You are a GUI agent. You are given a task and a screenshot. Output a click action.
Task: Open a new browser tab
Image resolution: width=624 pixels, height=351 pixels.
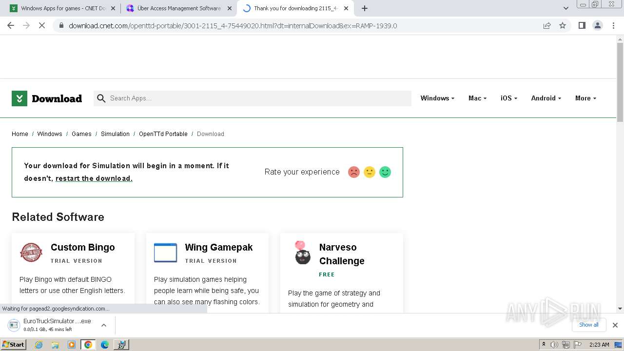click(x=365, y=8)
